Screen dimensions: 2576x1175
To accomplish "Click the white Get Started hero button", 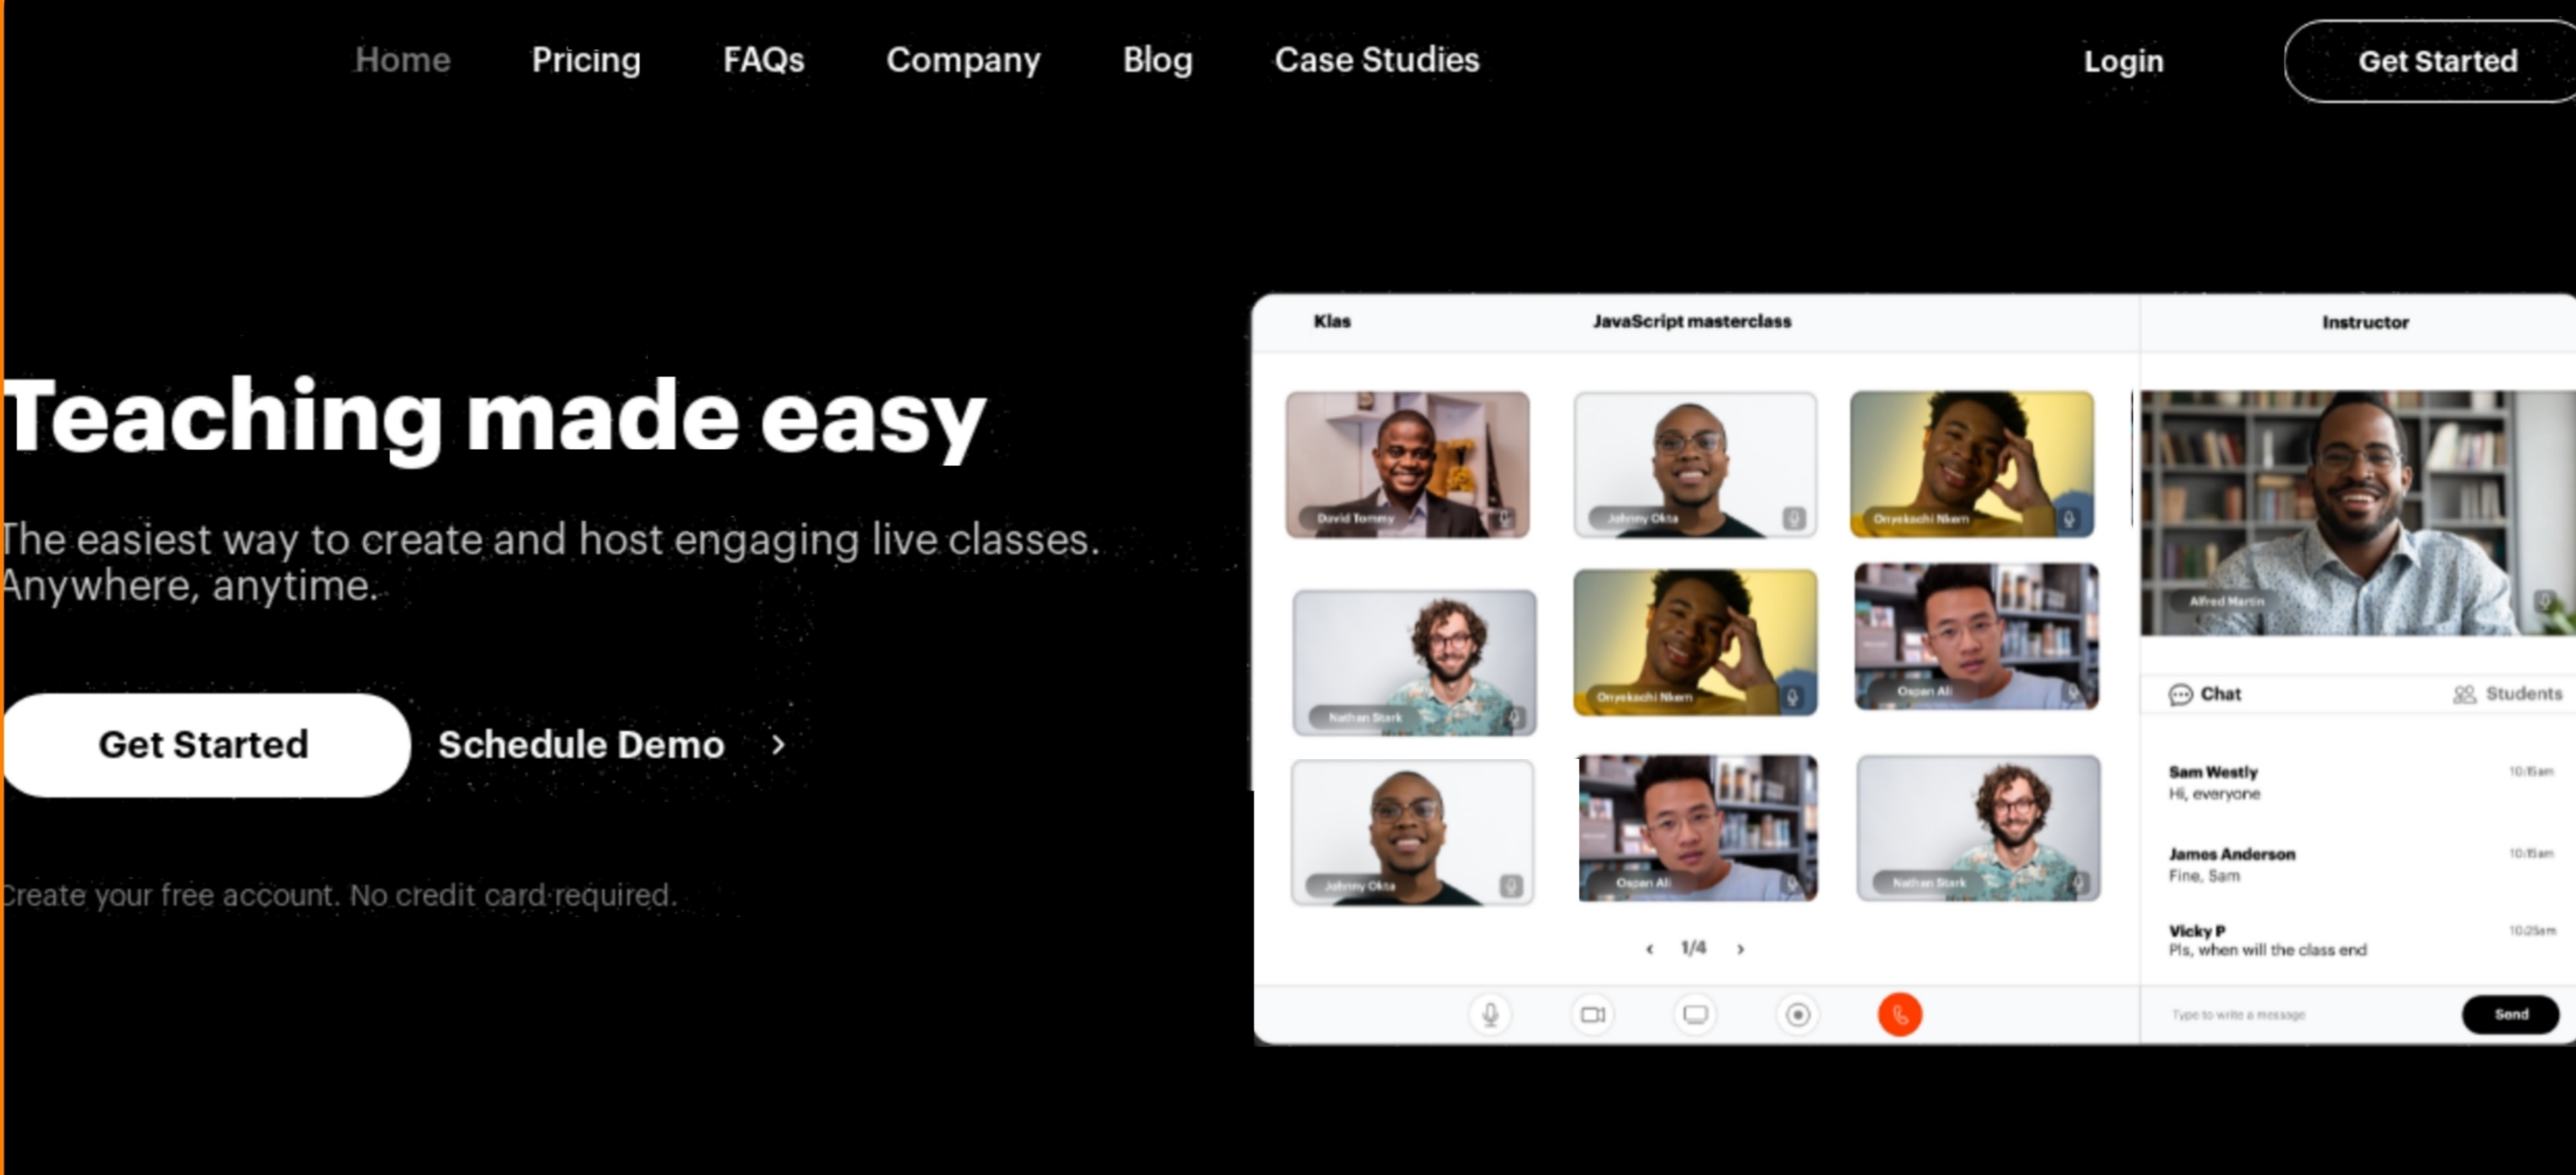I will [205, 745].
